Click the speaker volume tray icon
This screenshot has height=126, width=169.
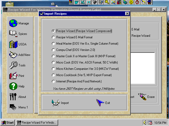click(x=145, y=123)
